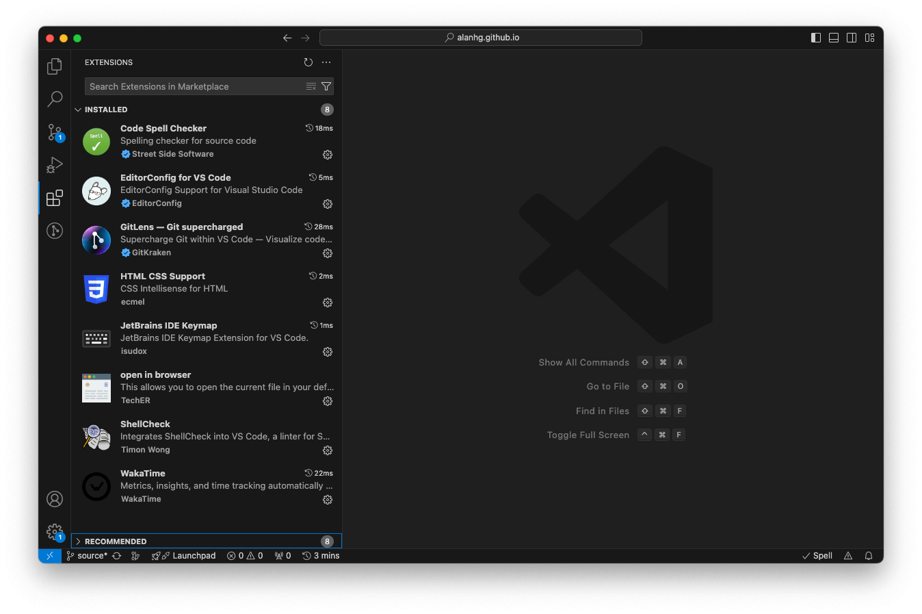Select the HTML CSS Support extension
This screenshot has width=922, height=614.
(207, 289)
